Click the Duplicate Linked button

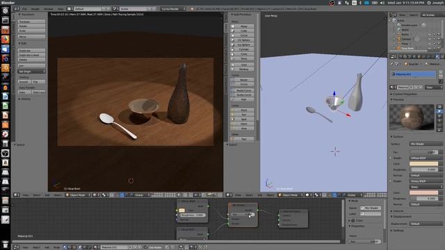click(31, 55)
